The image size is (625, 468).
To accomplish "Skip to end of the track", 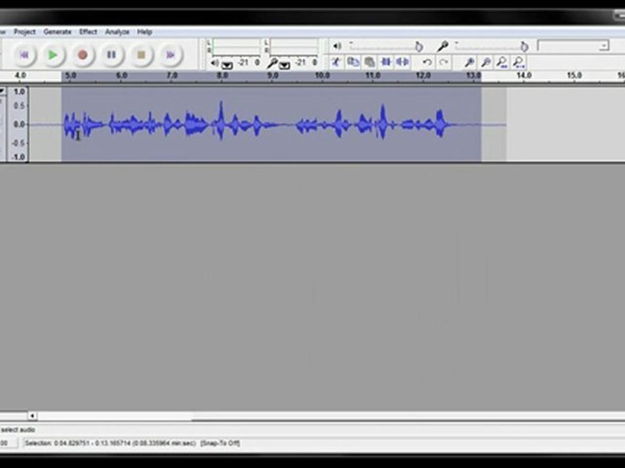I will tap(171, 55).
